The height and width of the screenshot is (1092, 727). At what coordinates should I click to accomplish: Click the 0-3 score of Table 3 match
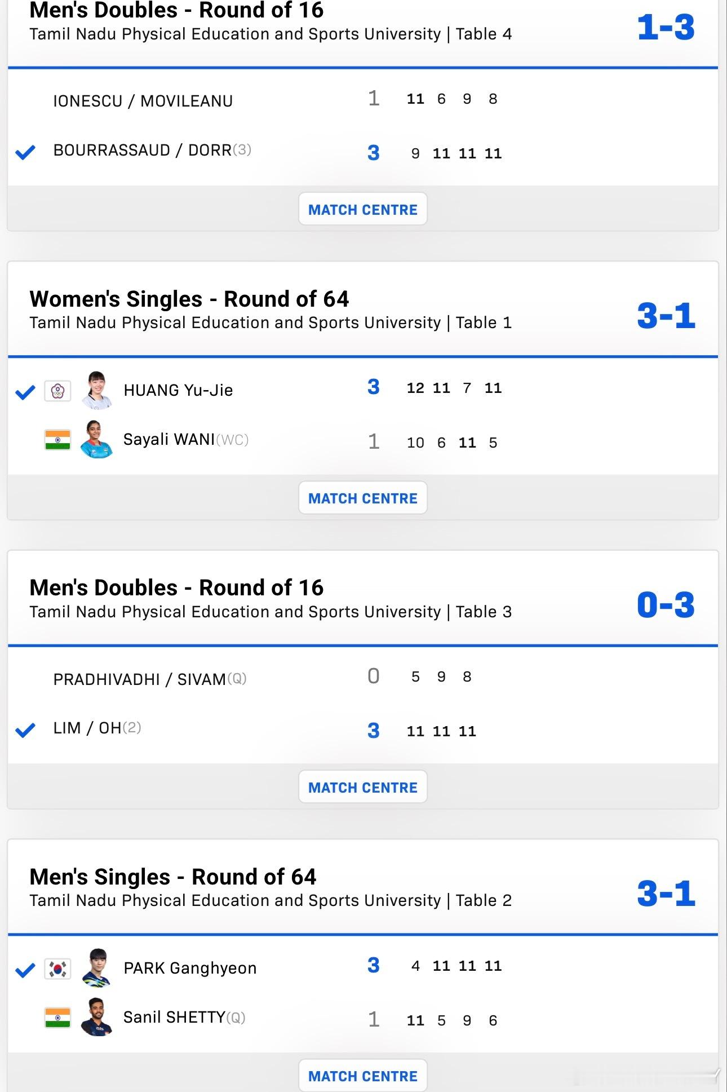point(666,605)
